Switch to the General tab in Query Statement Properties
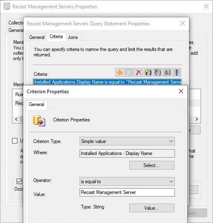Viewport: 213px width, 223px height. point(37,37)
